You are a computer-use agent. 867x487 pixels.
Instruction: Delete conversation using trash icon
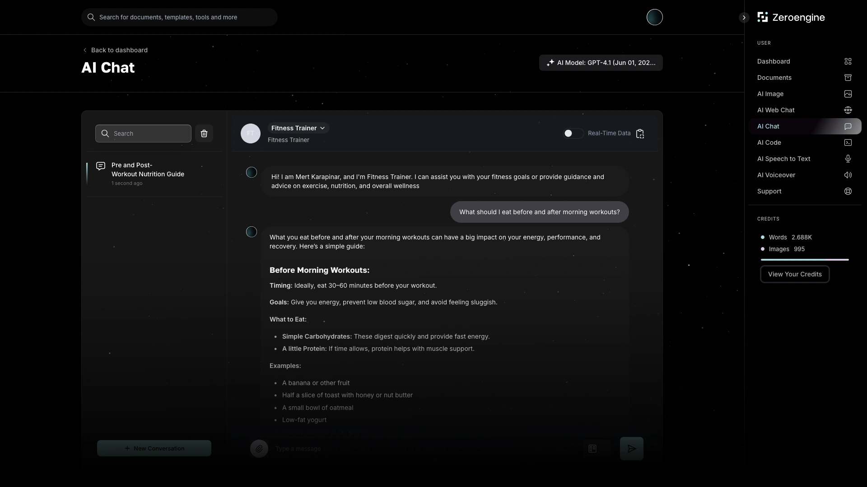204,133
